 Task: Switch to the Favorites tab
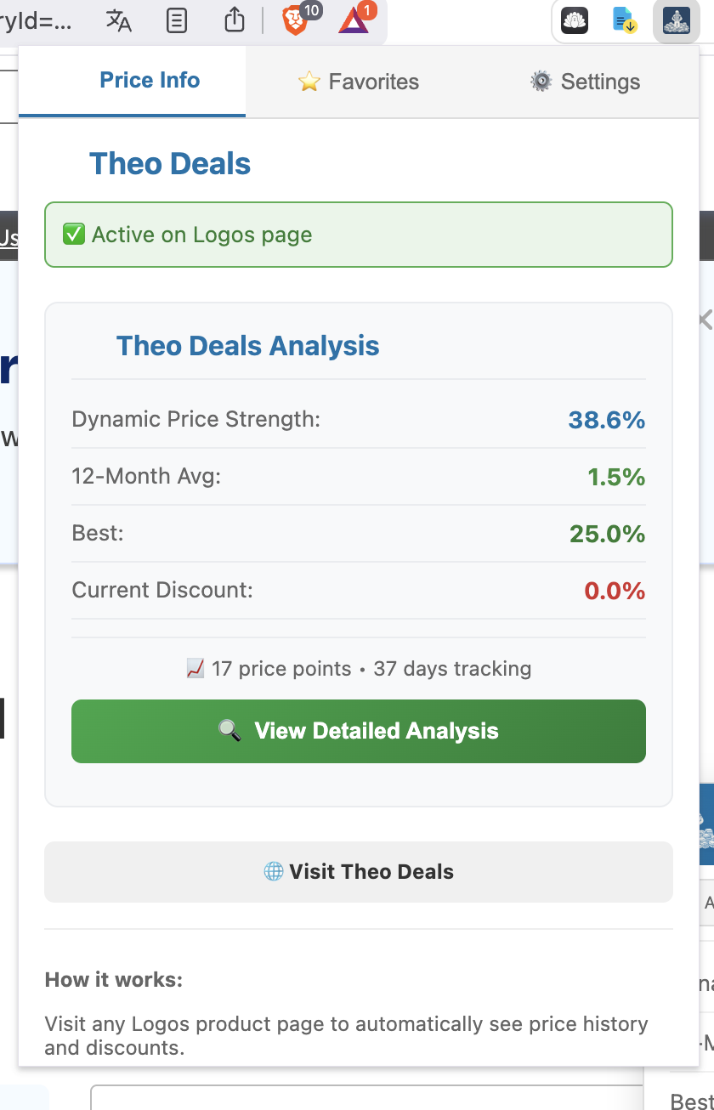pyautogui.click(x=359, y=81)
